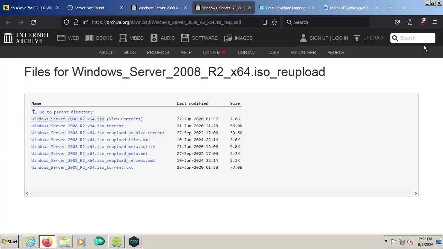The height and width of the screenshot is (249, 443).
Task: Open the AUDIO media section
Action: click(162, 38)
